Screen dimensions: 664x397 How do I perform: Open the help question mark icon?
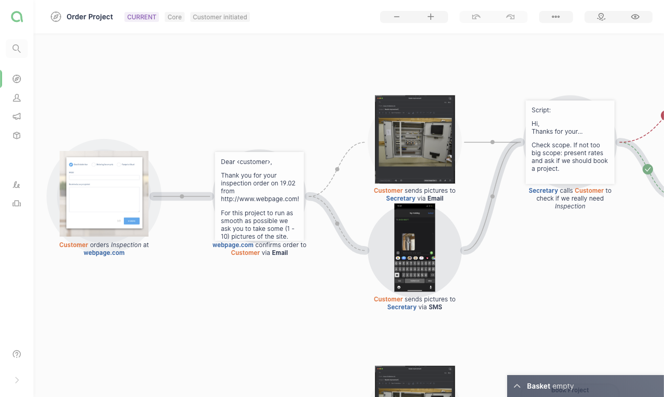[x=17, y=354]
